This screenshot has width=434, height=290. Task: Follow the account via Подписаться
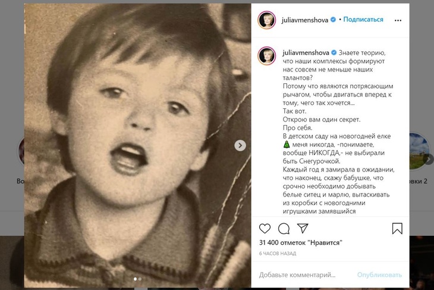coord(363,20)
